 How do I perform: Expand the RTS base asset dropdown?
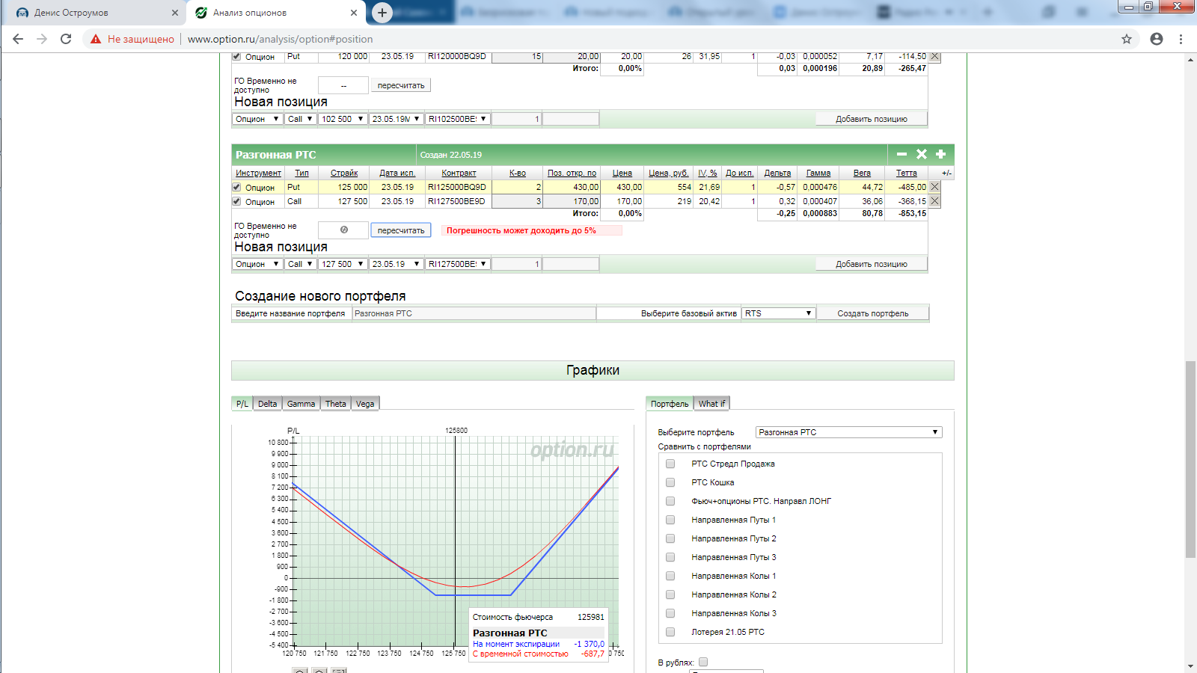(x=778, y=313)
